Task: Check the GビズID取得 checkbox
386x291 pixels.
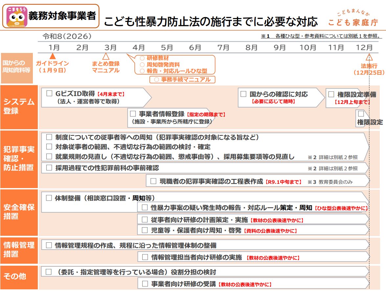Action: pos(49,93)
